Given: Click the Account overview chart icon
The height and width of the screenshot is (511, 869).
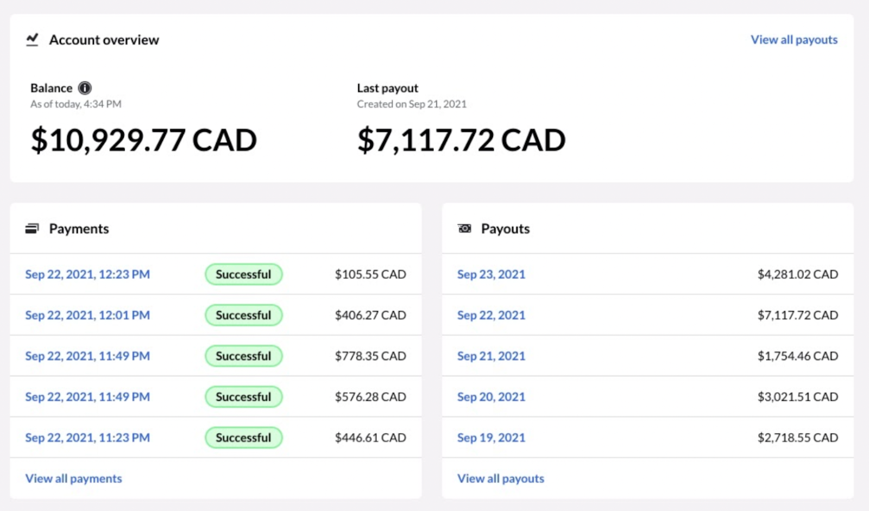Looking at the screenshot, I should point(32,39).
